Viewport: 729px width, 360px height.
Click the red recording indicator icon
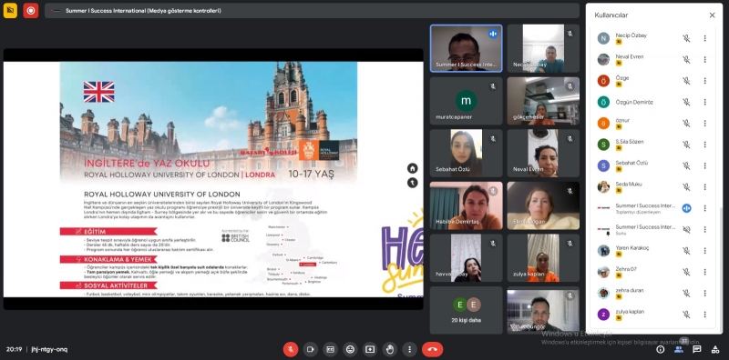point(31,11)
